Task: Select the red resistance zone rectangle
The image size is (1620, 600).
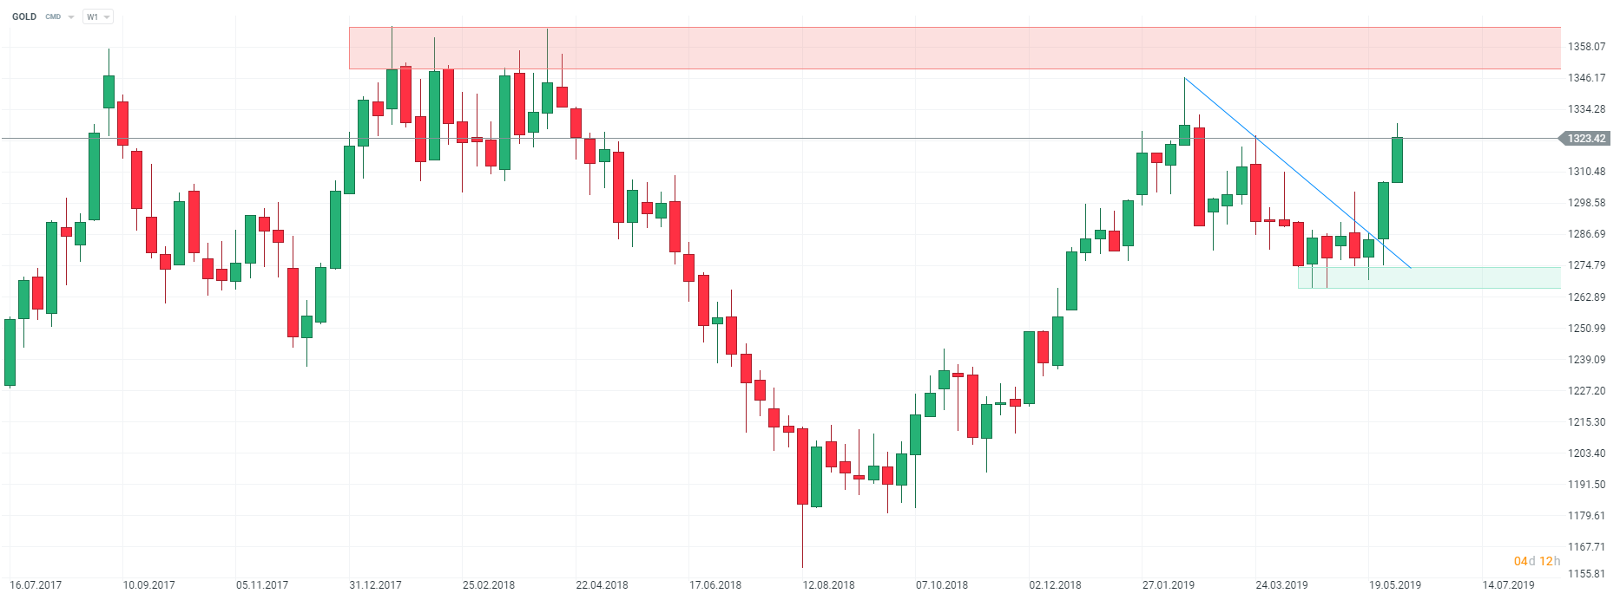Action: [955, 48]
